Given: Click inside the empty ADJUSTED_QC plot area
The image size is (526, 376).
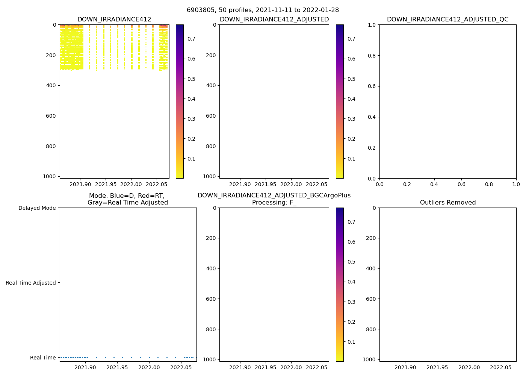Looking at the screenshot, I should (447, 102).
